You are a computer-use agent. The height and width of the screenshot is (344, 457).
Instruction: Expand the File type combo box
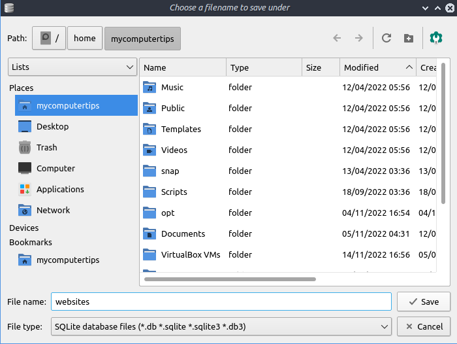pyautogui.click(x=221, y=326)
